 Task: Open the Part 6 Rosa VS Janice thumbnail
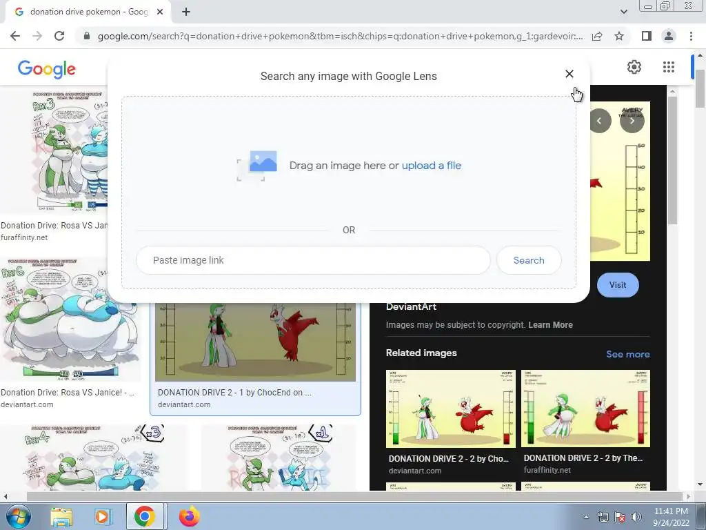[71, 319]
